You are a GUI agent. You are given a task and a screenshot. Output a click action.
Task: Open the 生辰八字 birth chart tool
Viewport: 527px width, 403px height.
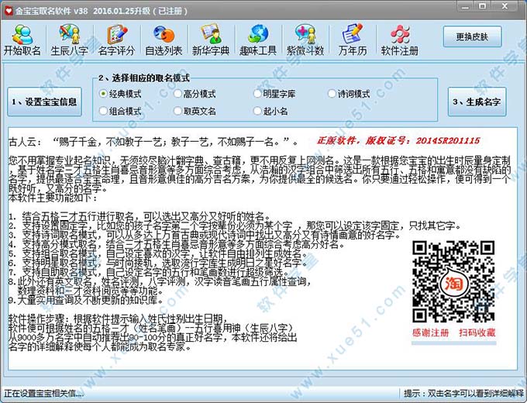tap(69, 40)
